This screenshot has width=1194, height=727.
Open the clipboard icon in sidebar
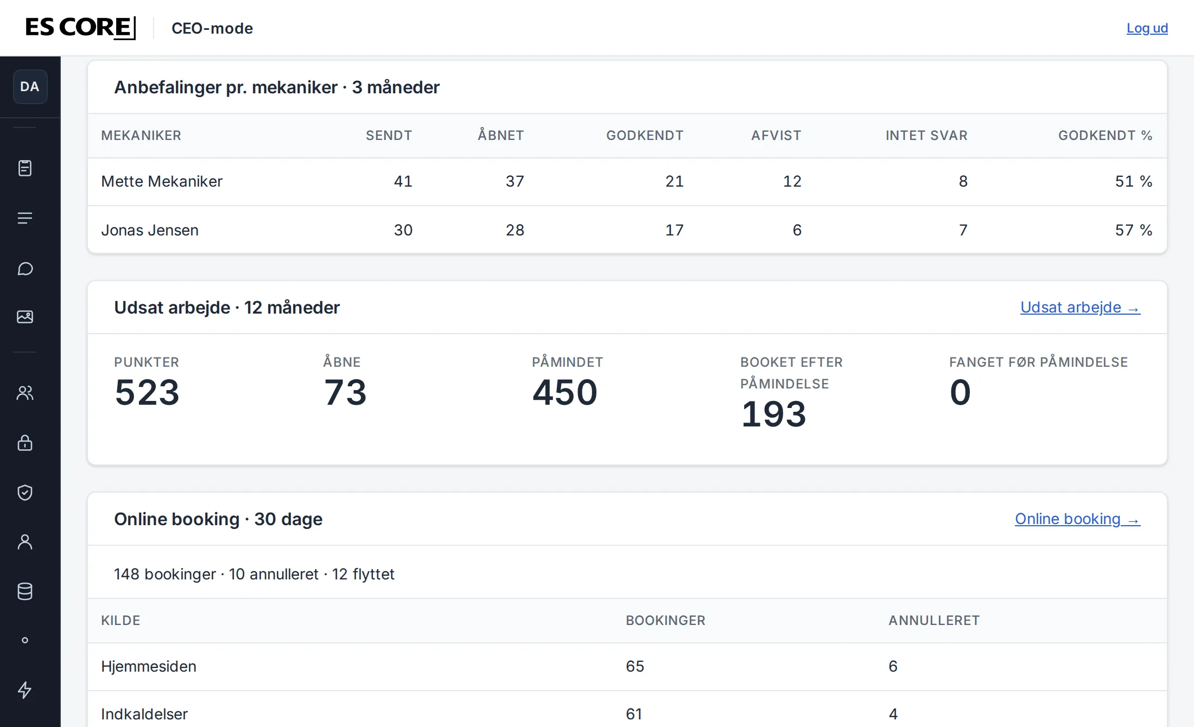point(25,168)
